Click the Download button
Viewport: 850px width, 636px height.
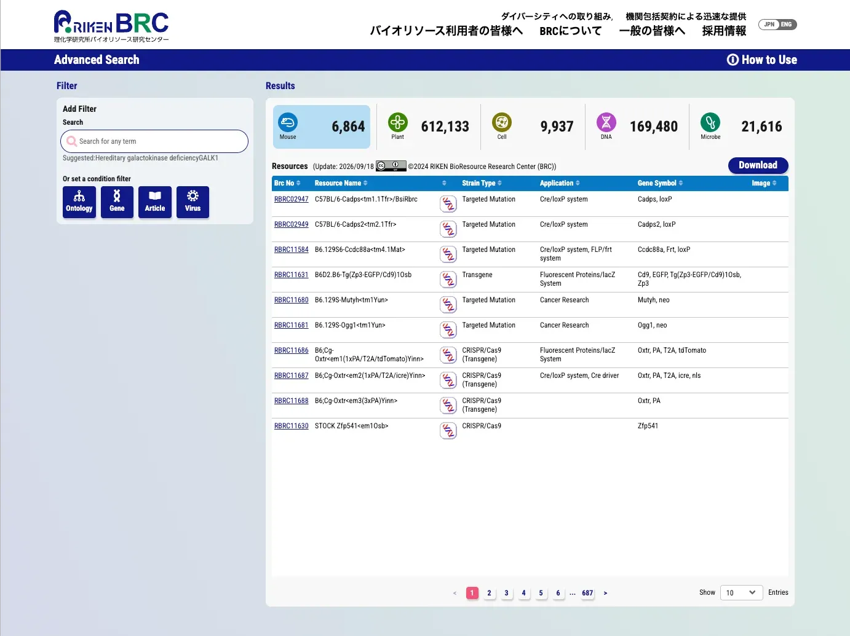[758, 165]
